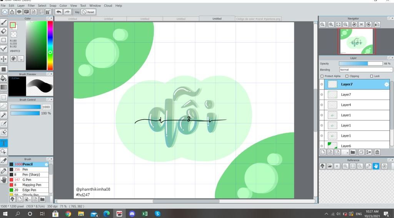Viewport: 394px width, 218px height.
Task: Enable the Clipping checkbox
Action: (x=347, y=76)
